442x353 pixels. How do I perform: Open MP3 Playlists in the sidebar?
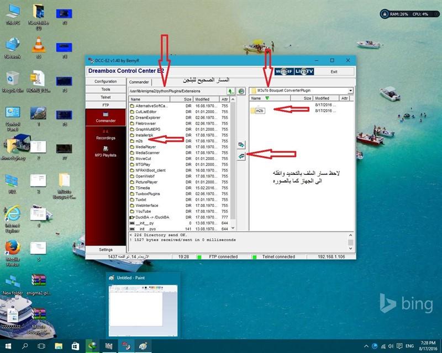(x=106, y=152)
